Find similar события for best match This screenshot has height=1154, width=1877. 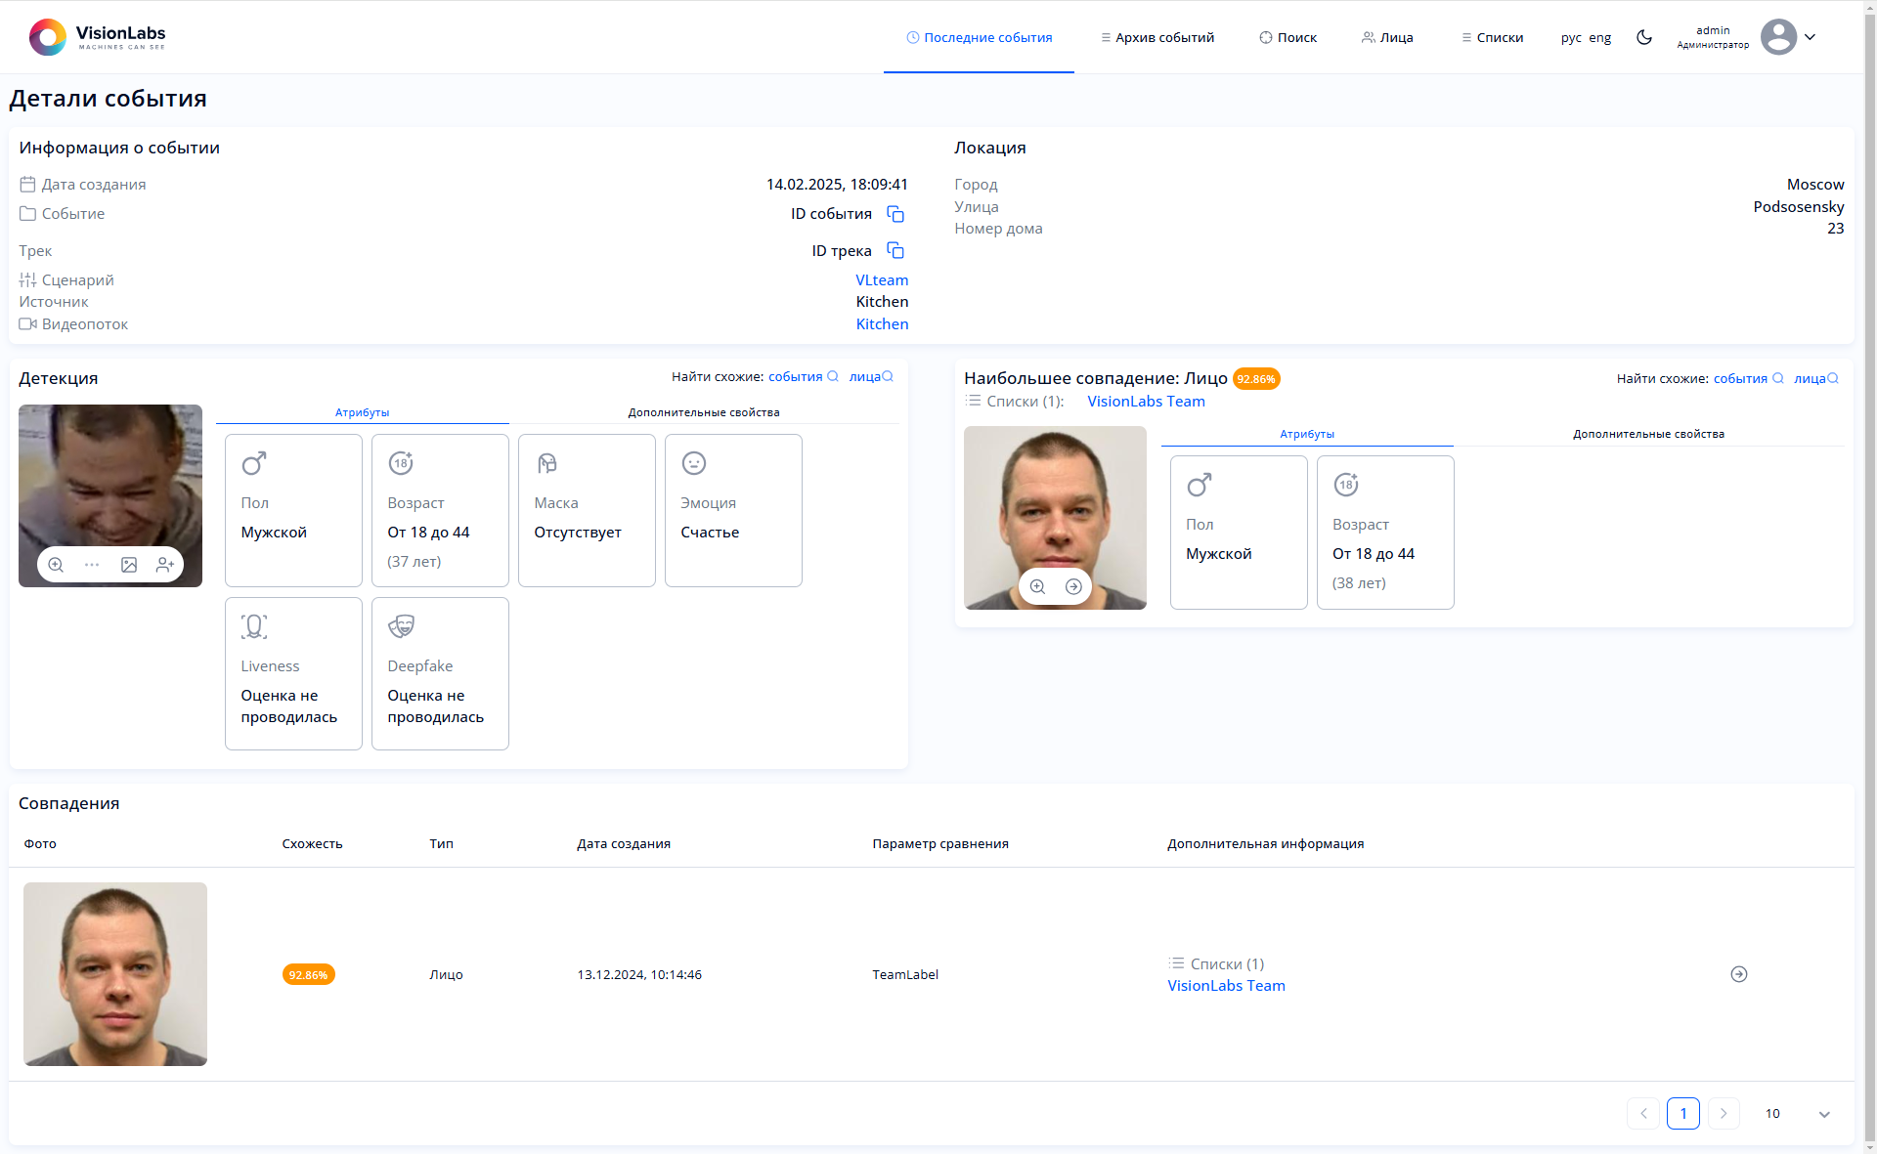[x=1748, y=379]
